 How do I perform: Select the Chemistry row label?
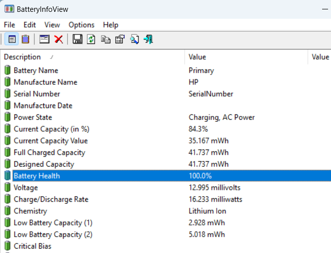pos(31,211)
